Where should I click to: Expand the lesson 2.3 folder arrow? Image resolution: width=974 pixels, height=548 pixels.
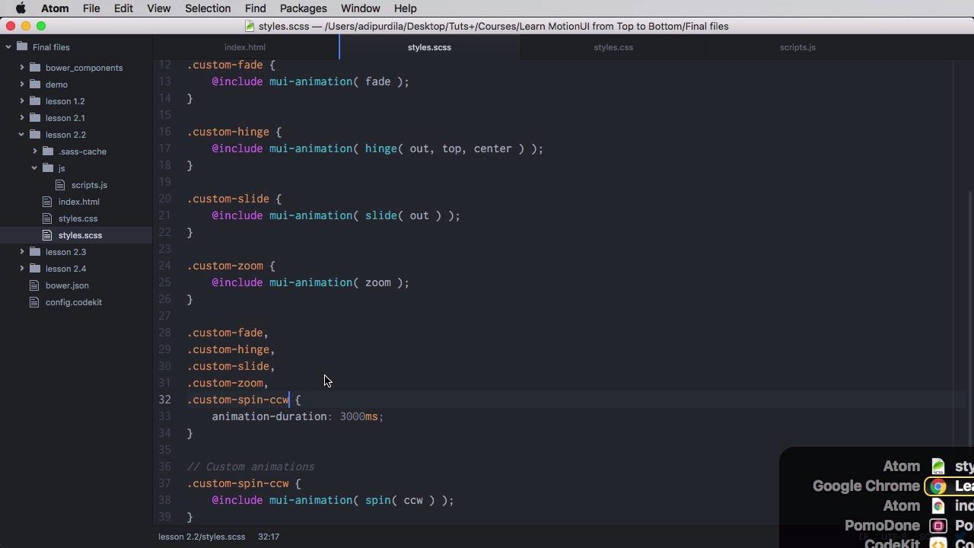click(22, 252)
